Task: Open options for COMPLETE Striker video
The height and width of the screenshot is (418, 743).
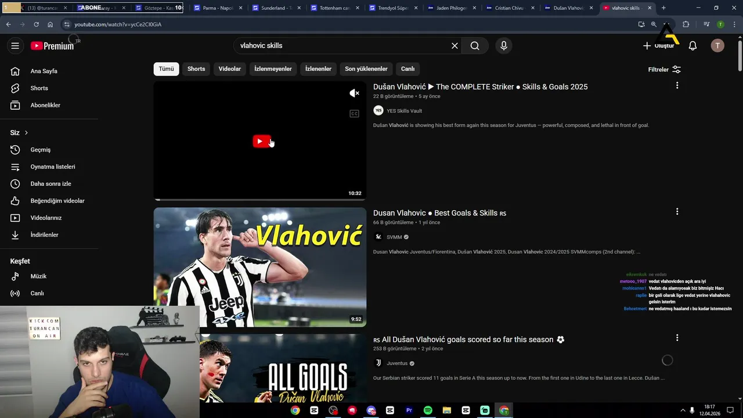Action: [677, 86]
